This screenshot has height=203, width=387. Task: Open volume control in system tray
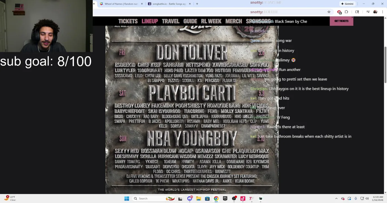pos(367,198)
